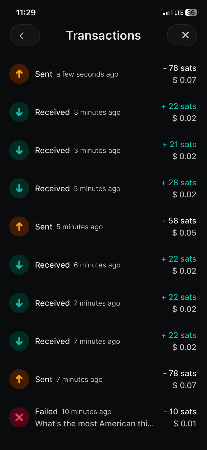Open the Received 5 minutes ago transaction
Screen dimensions: 207x450
(77, 189)
